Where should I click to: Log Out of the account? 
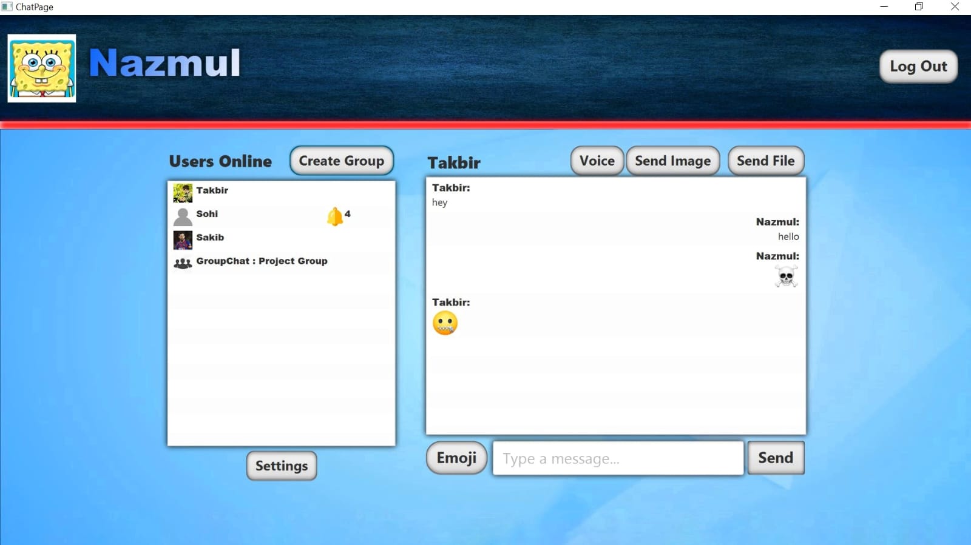tap(918, 66)
